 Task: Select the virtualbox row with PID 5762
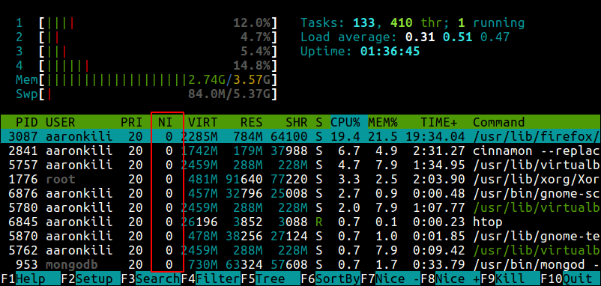coord(300,250)
